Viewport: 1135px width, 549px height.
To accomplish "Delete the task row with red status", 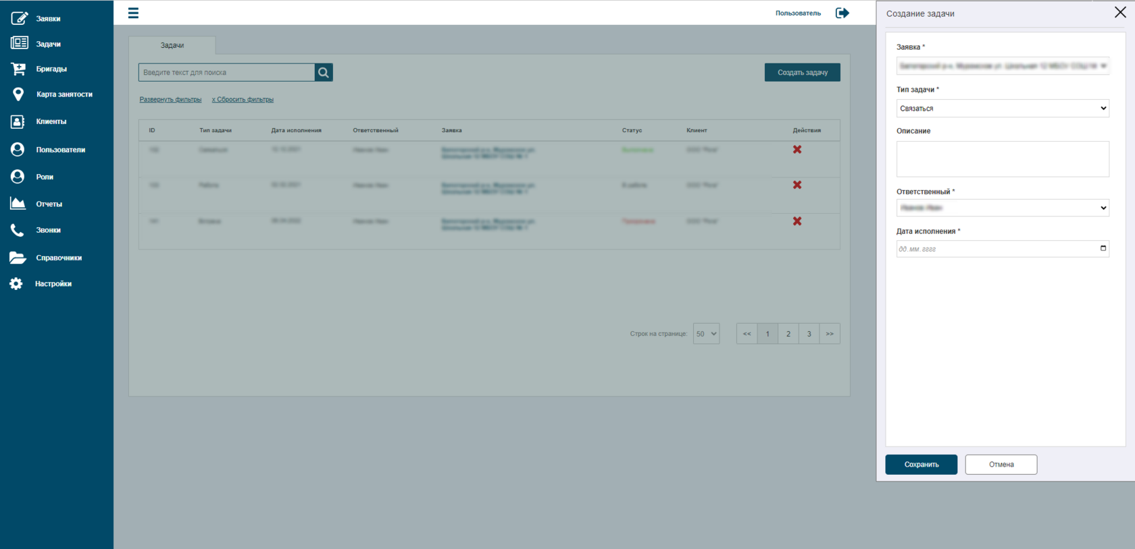I will click(797, 221).
